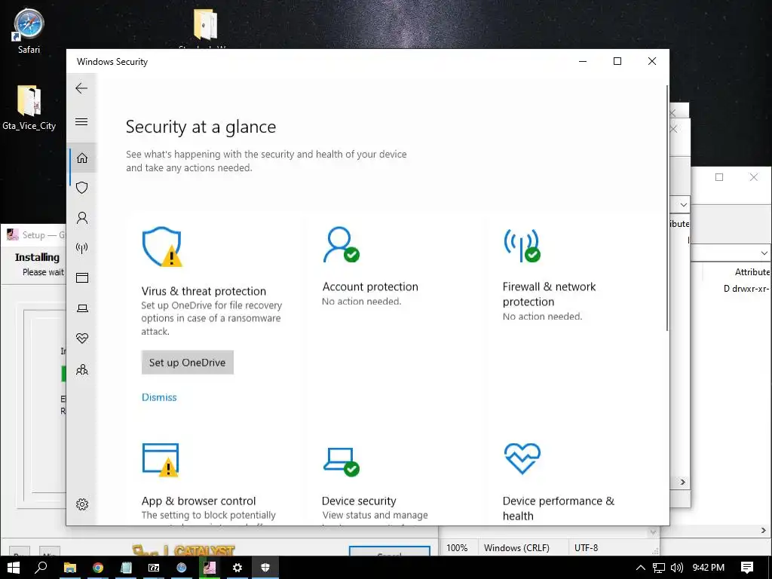Click the Windows Security vertical scrollbar

(x=667, y=208)
